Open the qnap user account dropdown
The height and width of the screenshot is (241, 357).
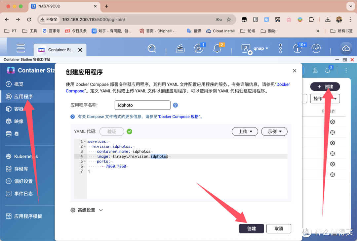point(256,48)
